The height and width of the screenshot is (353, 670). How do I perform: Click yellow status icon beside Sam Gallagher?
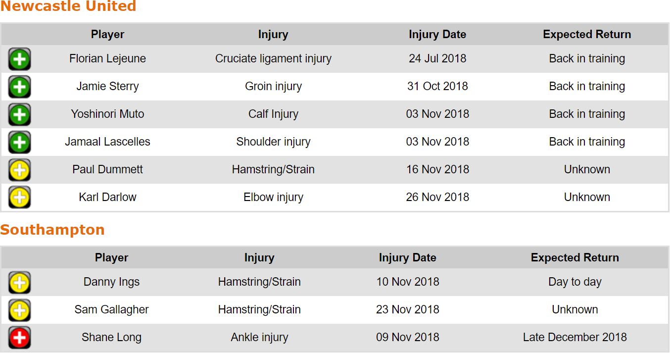pos(19,310)
